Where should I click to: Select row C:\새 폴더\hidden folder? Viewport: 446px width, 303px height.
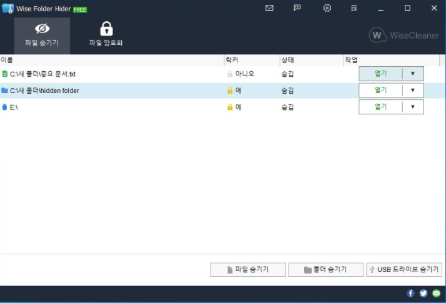[x=223, y=91]
